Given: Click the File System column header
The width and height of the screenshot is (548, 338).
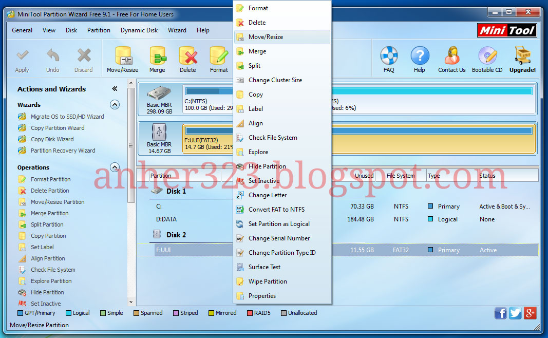Looking at the screenshot, I should (x=401, y=176).
